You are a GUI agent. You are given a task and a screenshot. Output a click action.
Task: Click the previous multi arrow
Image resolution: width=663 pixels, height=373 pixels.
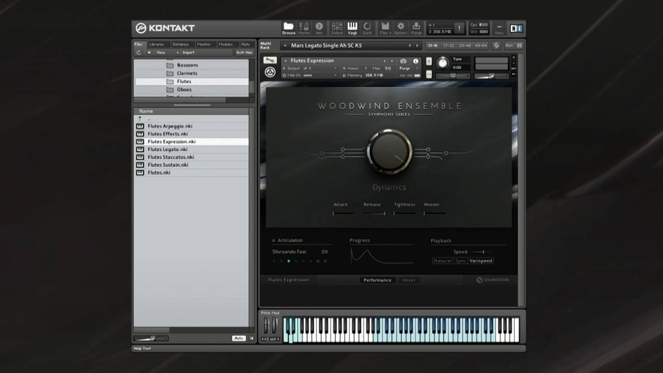(410, 46)
